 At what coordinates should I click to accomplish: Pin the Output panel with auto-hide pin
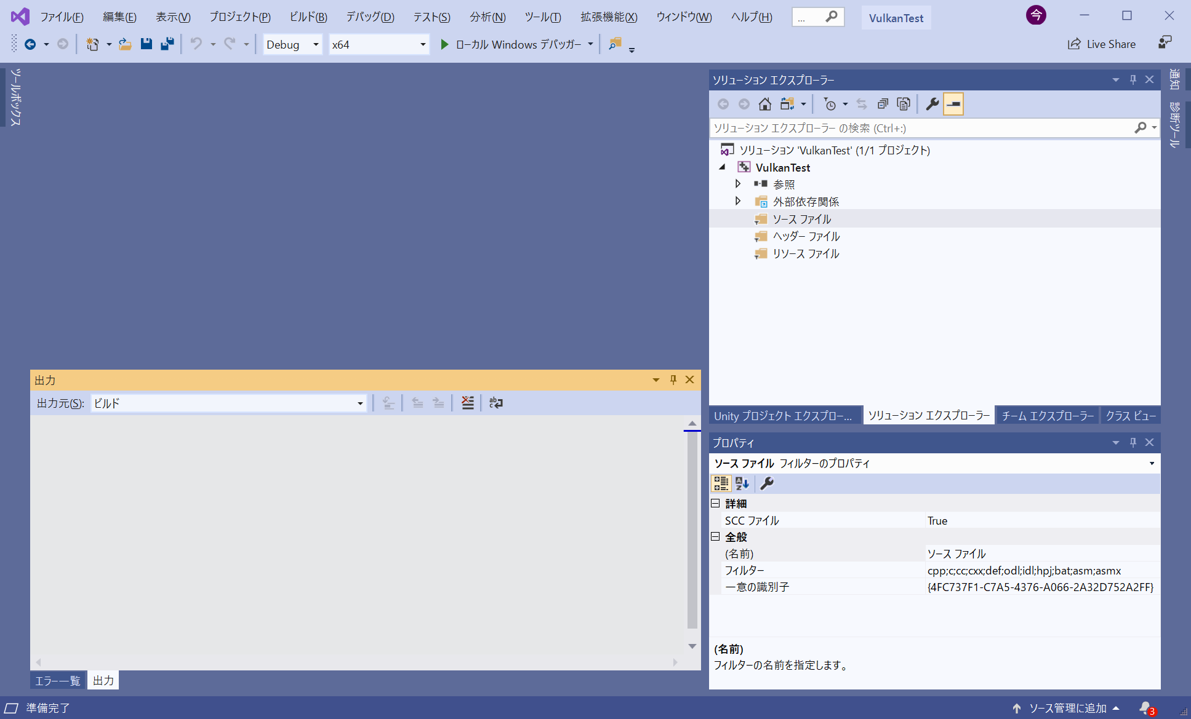[x=673, y=380]
